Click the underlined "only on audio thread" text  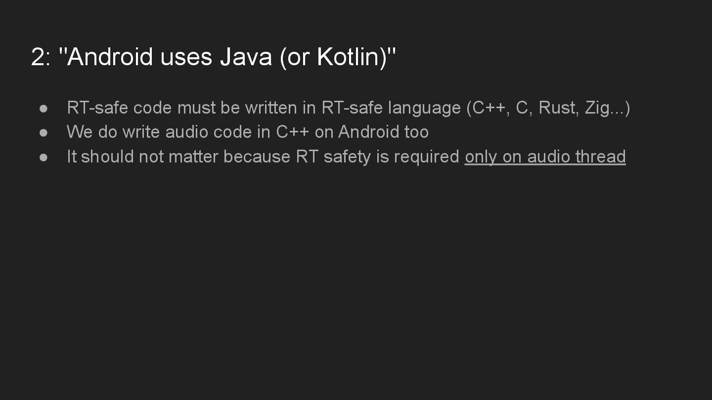[545, 157]
